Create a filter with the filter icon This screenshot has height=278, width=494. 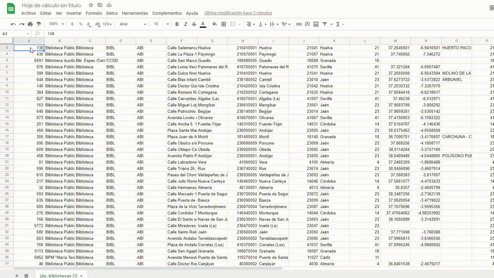(x=325, y=24)
